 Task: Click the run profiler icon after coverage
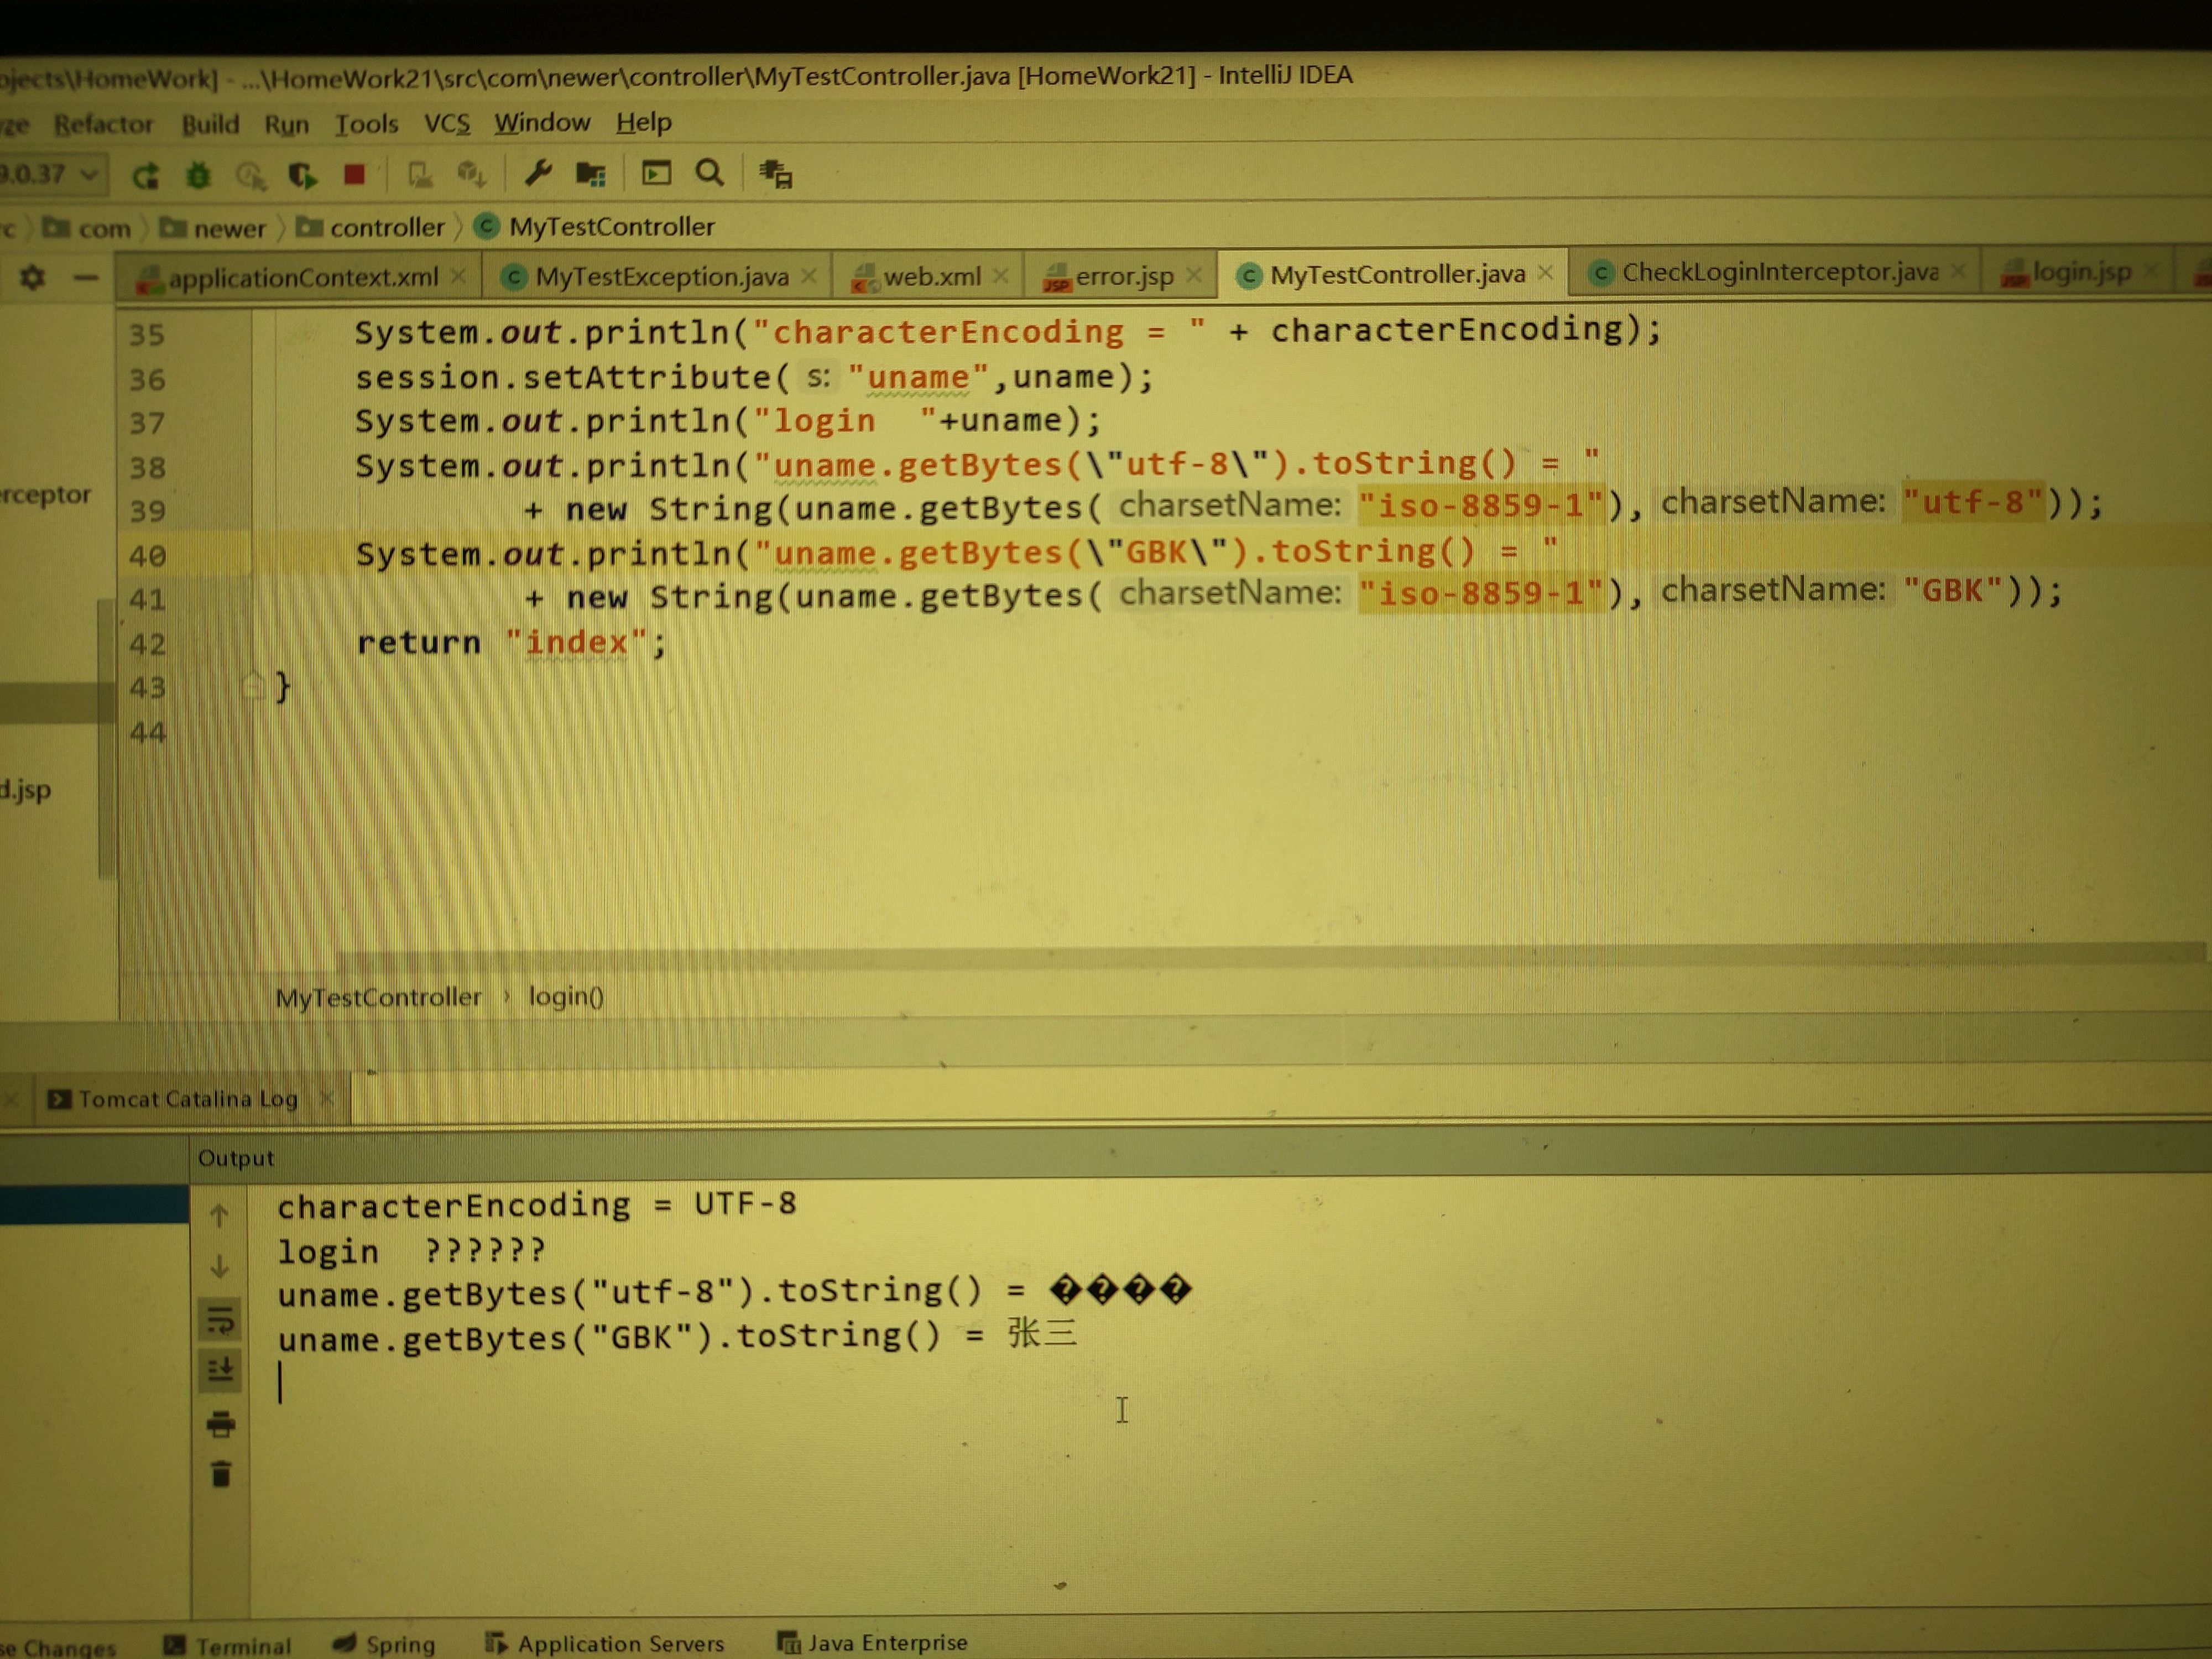pos(250,176)
